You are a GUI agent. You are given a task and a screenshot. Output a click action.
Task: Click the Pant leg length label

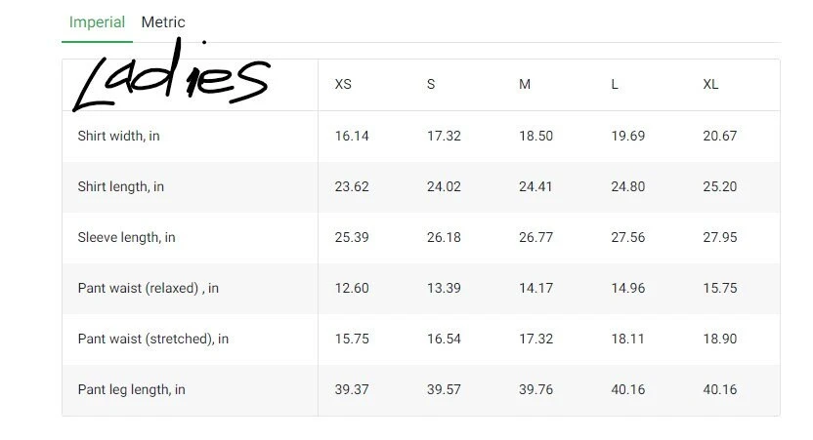pos(131,390)
